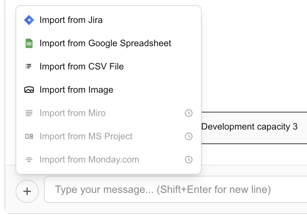The width and height of the screenshot is (307, 221).
Task: Open the plus attachment menu
Action: [x=27, y=191]
